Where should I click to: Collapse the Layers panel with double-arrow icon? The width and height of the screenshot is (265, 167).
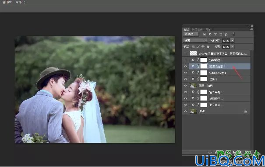248,26
